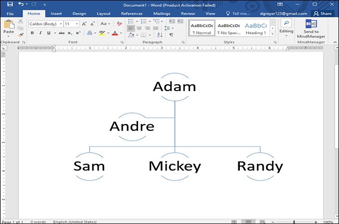Open the Paste clipboard button
This screenshot has height=224, width=339.
pyautogui.click(x=8, y=27)
